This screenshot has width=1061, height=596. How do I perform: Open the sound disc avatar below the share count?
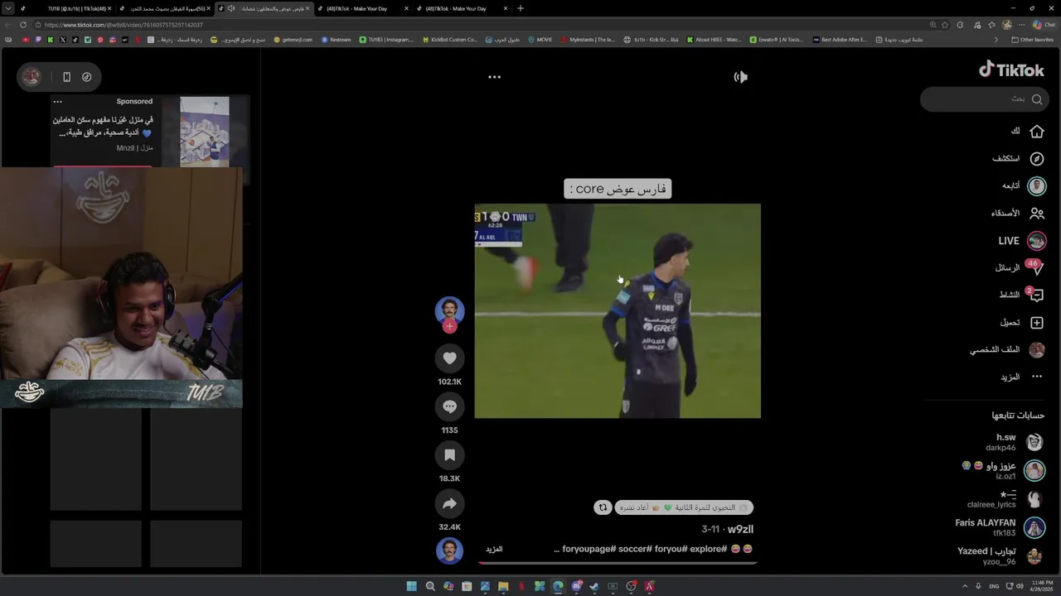[x=449, y=550]
